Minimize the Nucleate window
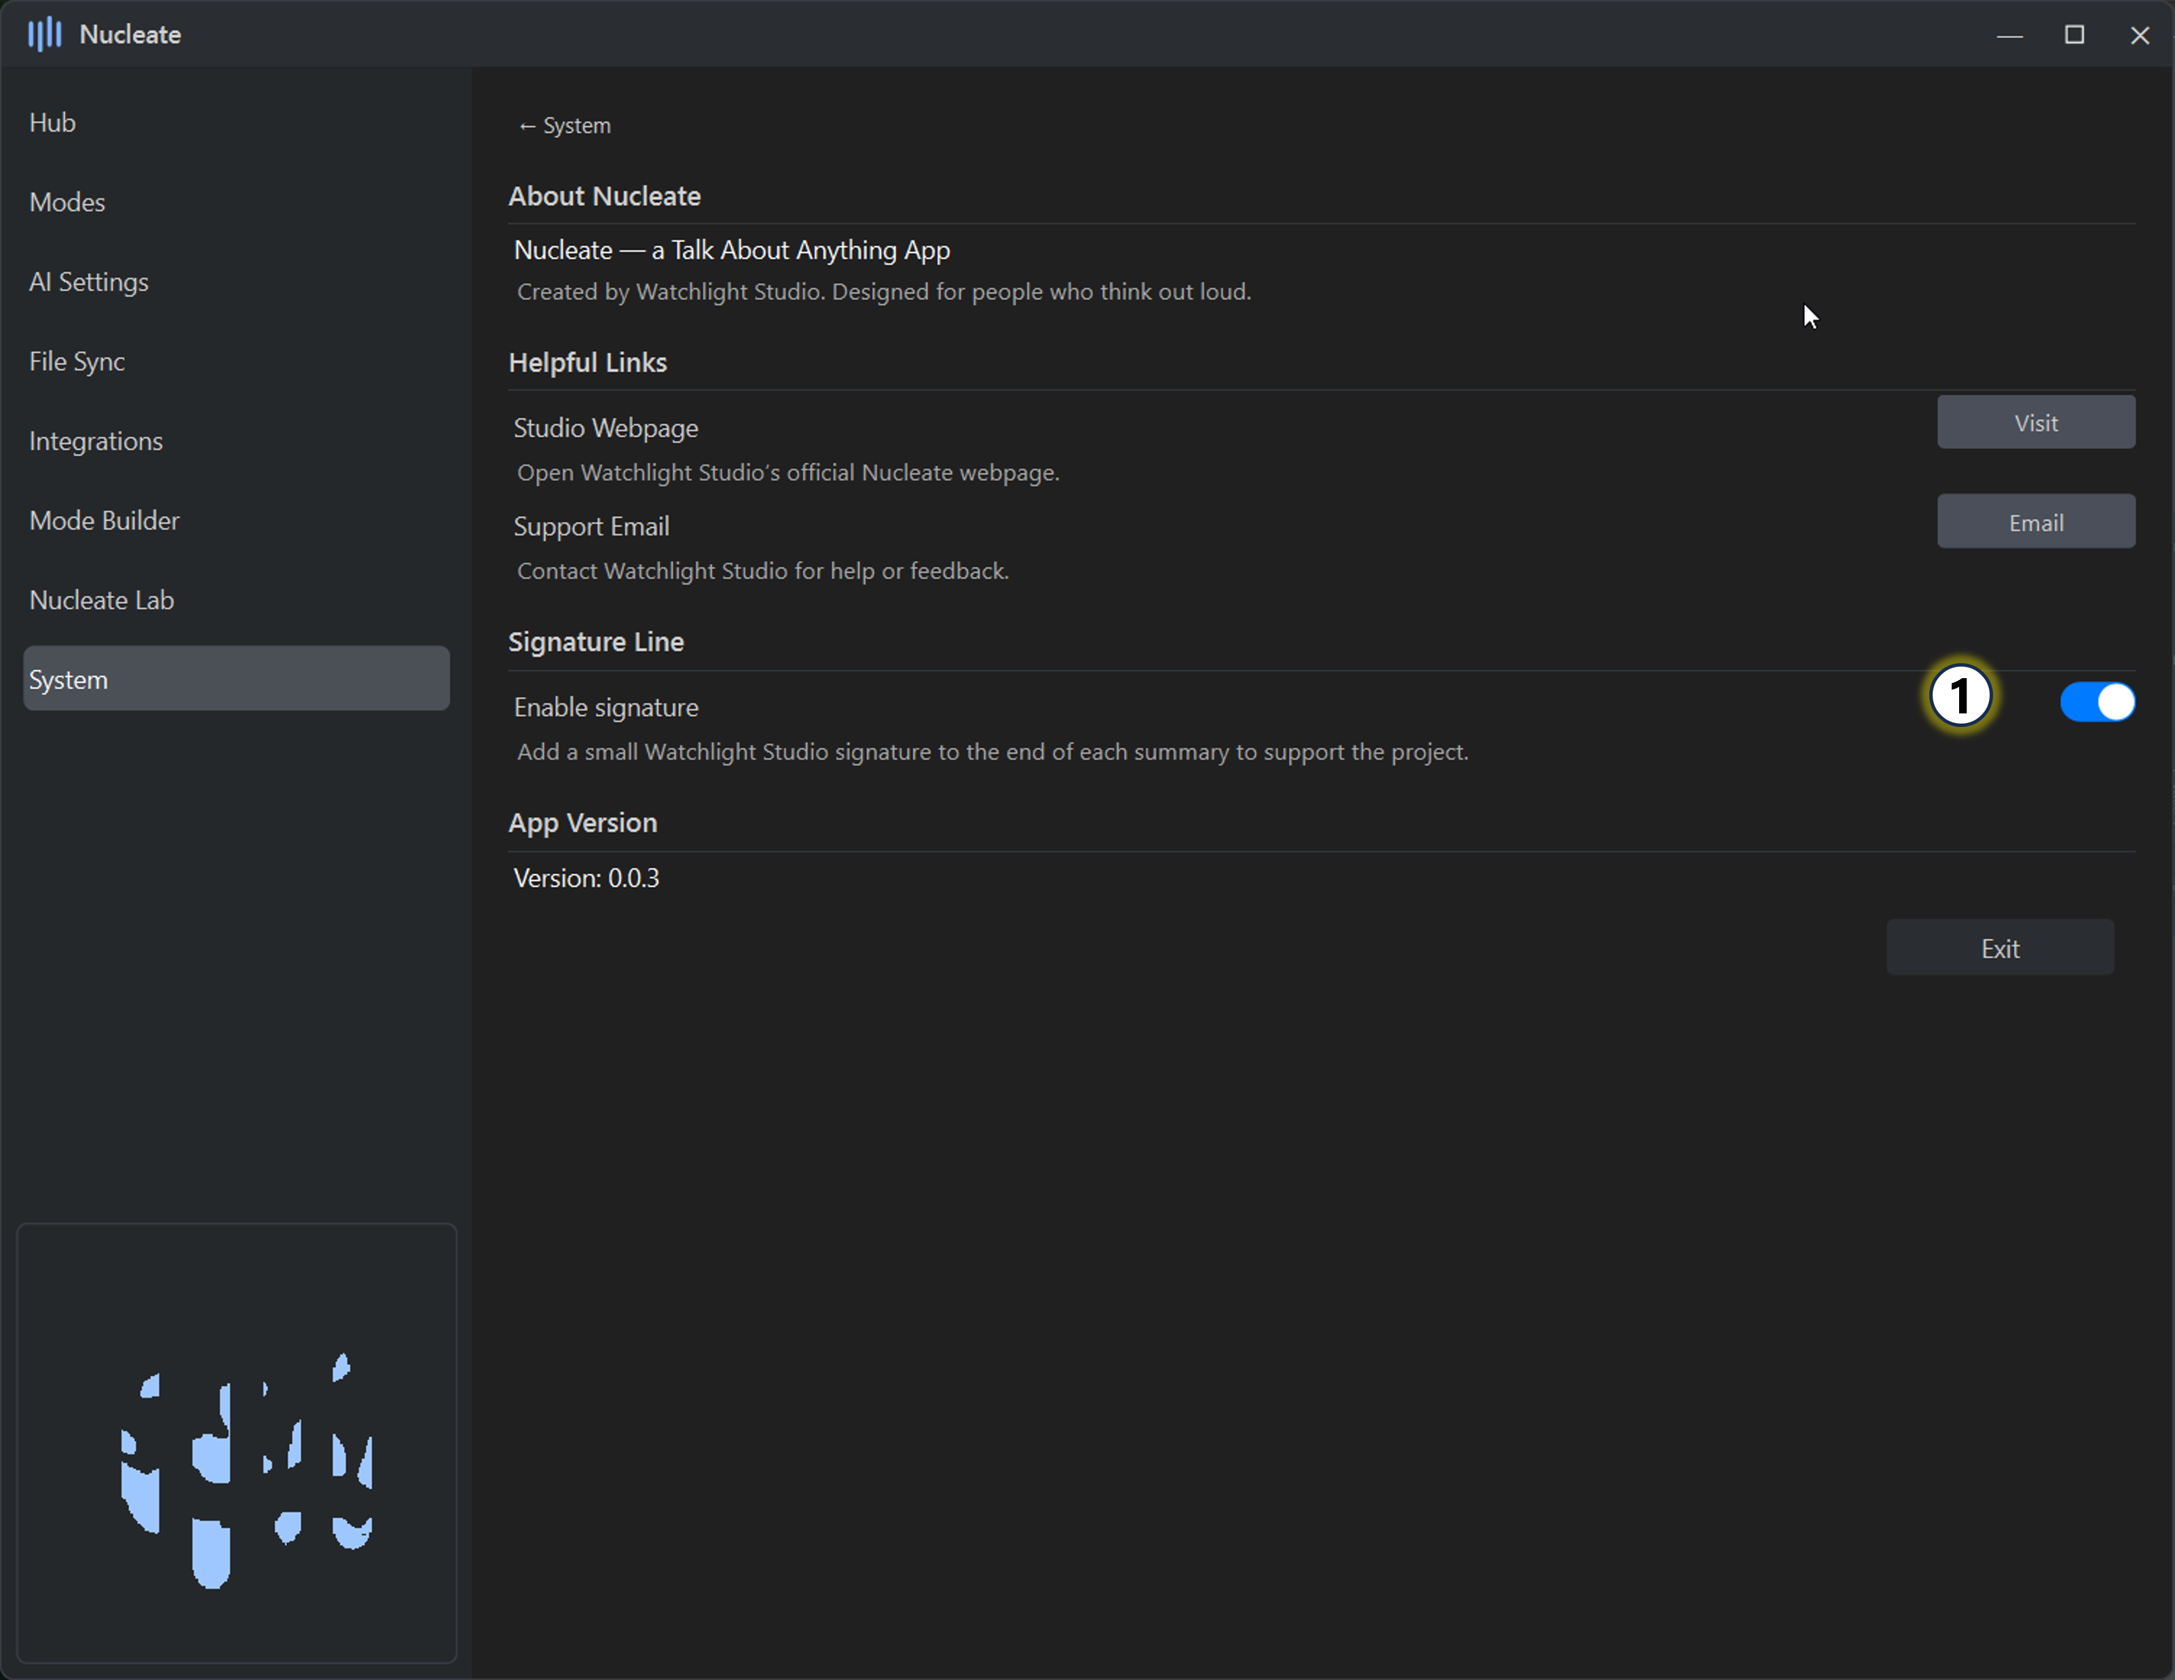 pyautogui.click(x=2009, y=35)
